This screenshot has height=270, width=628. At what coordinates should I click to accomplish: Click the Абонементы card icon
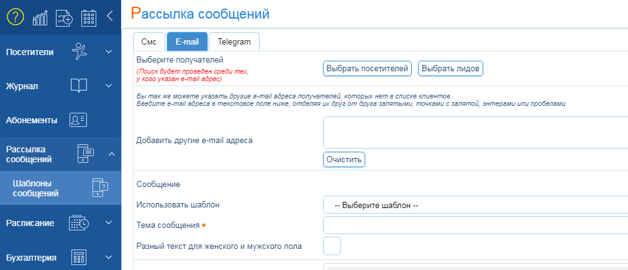tap(79, 120)
